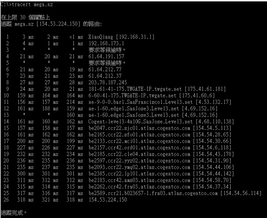Click the 181-61-41-175.TWGATE-IP.twgate.net hostname

point(135,89)
